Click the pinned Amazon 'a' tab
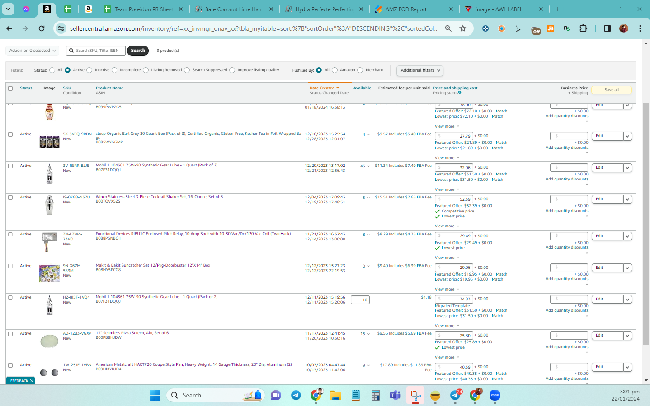 click(47, 9)
